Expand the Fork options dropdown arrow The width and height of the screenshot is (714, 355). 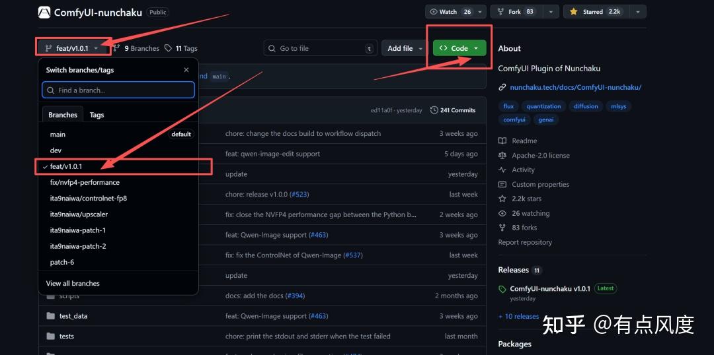point(551,12)
